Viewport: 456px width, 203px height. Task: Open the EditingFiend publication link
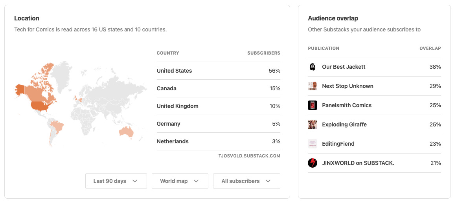[338, 144]
